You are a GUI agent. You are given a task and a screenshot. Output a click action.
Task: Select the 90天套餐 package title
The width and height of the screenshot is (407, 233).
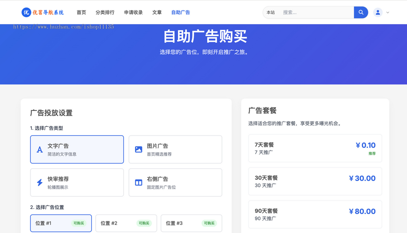pos(266,211)
